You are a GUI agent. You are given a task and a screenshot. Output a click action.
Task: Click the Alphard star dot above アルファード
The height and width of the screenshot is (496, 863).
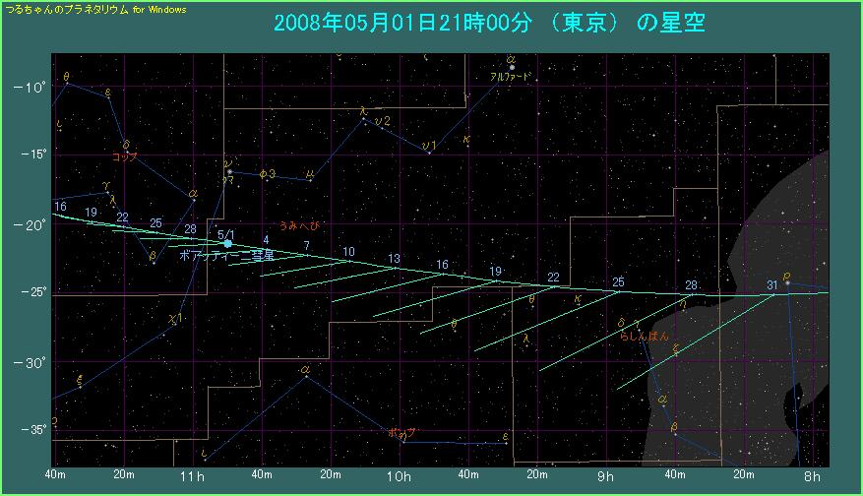coord(512,67)
